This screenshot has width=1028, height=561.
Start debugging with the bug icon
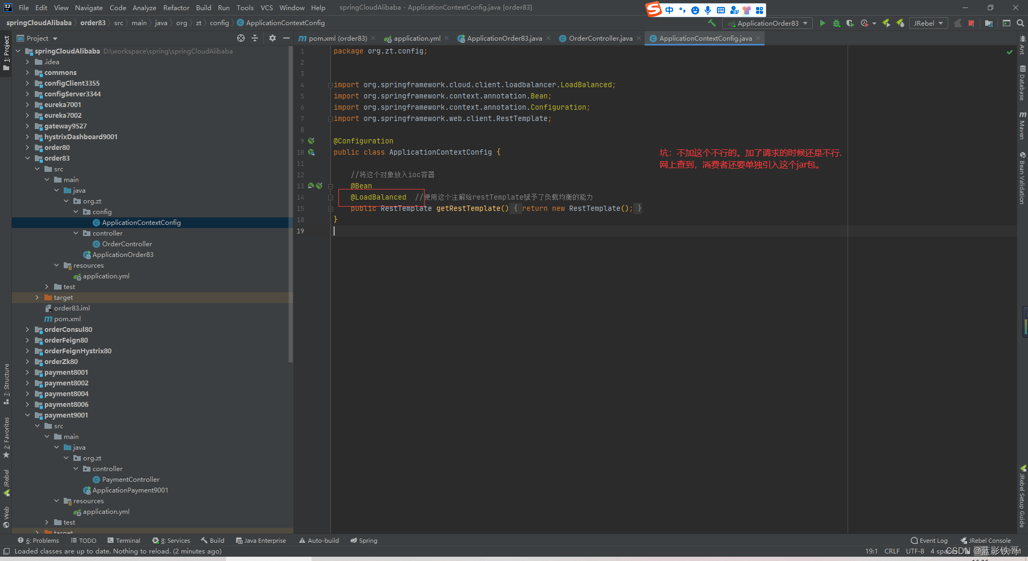pyautogui.click(x=836, y=23)
